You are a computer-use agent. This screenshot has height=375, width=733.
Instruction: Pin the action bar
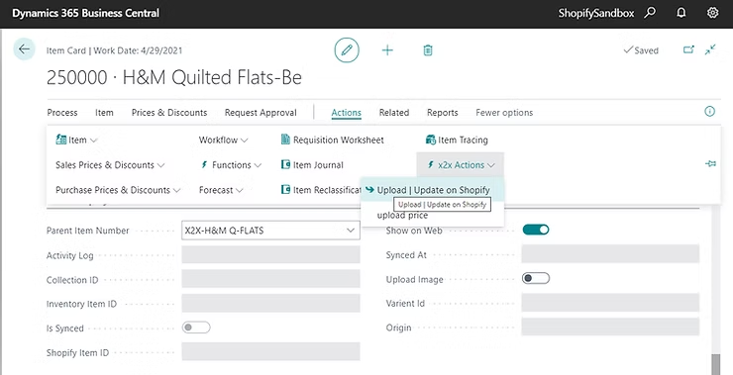(710, 163)
